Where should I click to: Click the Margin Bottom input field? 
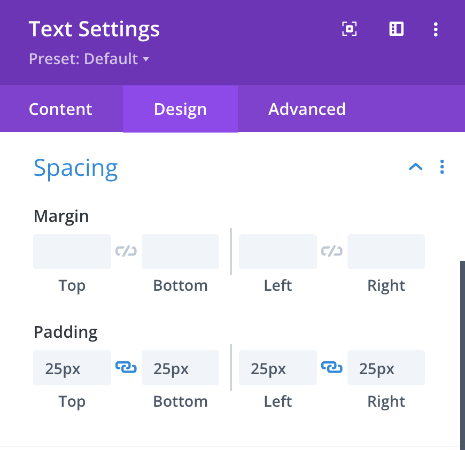click(x=180, y=251)
